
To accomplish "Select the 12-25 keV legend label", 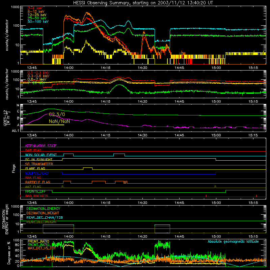I will [37, 15].
